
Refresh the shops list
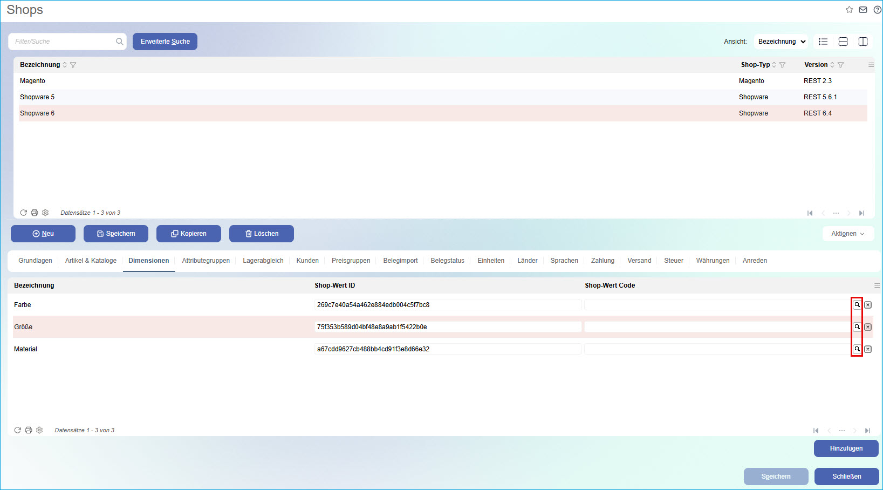(x=23, y=213)
